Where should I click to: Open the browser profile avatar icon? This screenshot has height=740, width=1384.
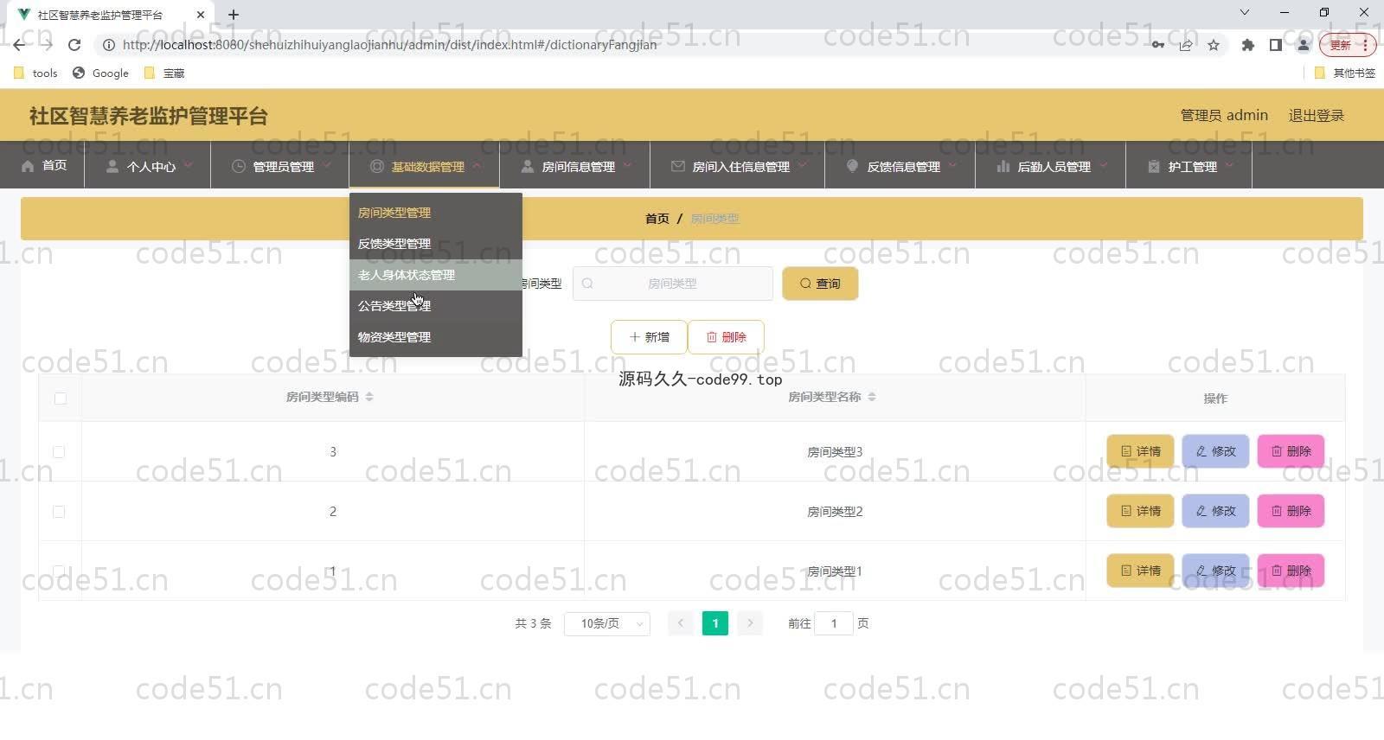tap(1303, 45)
